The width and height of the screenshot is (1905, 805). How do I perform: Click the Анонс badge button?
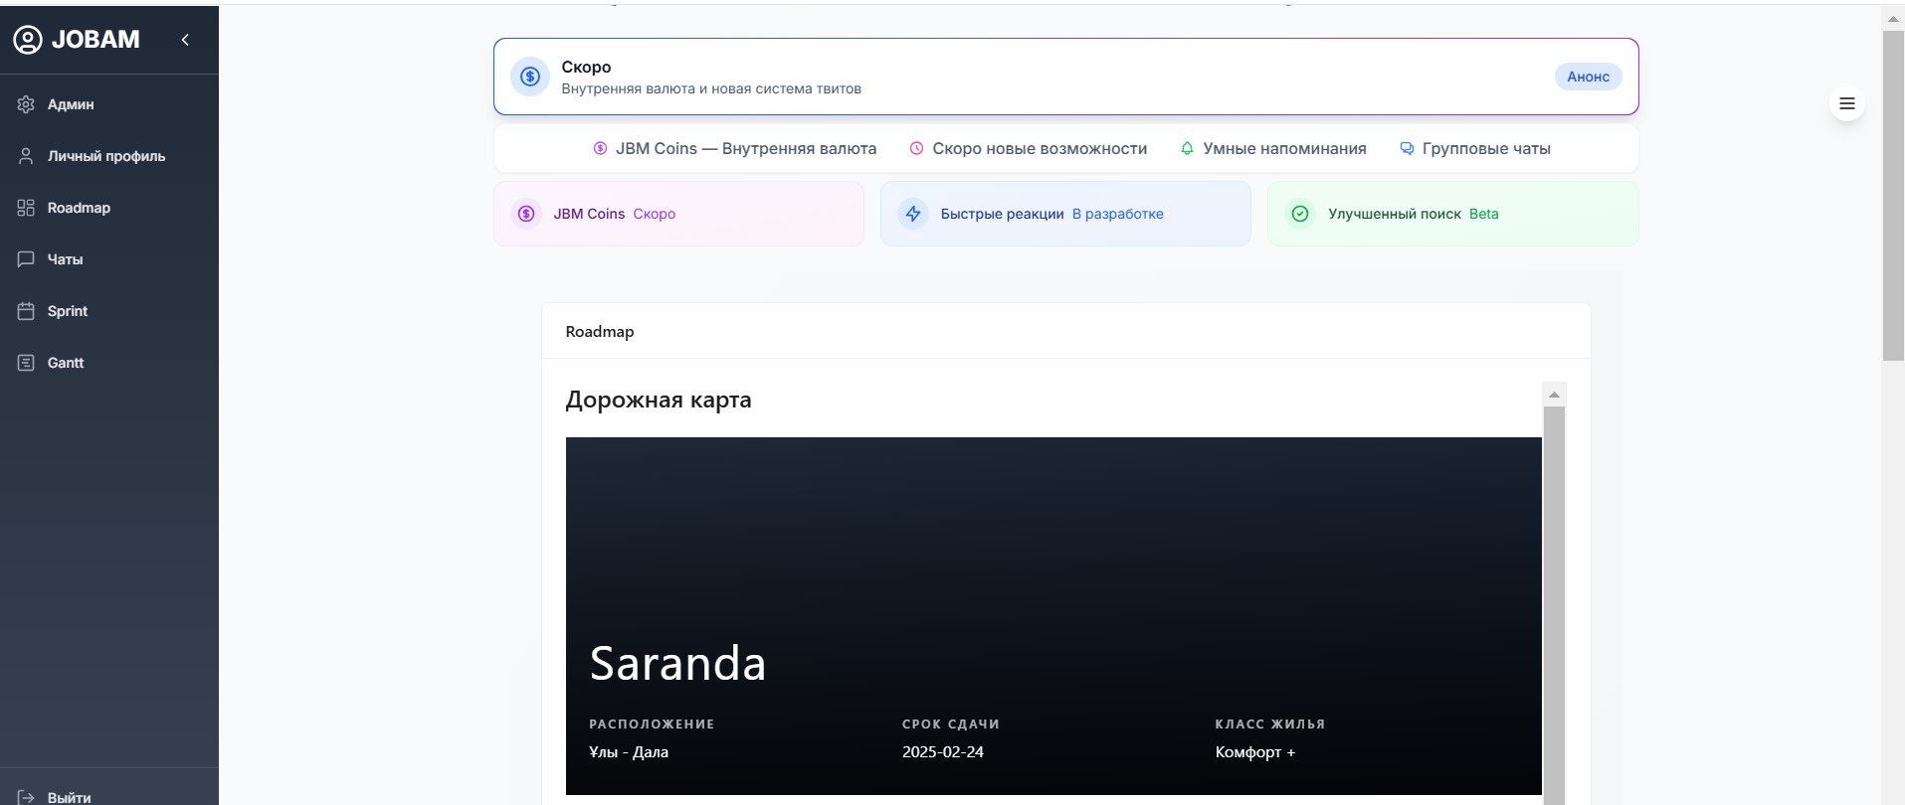tap(1588, 77)
